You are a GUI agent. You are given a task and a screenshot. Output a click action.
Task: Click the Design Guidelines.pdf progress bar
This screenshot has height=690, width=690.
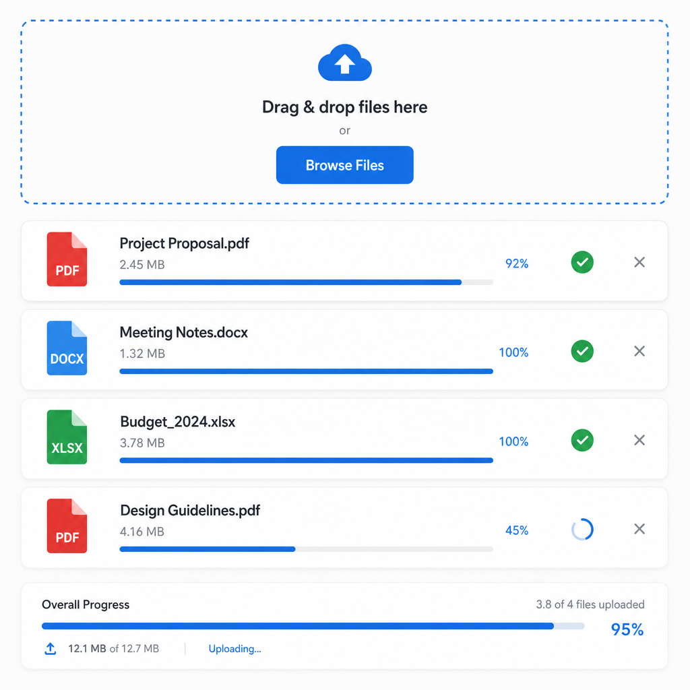(307, 549)
